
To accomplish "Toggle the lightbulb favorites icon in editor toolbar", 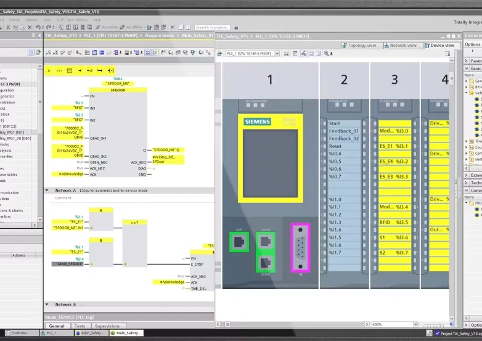I will coord(155,53).
